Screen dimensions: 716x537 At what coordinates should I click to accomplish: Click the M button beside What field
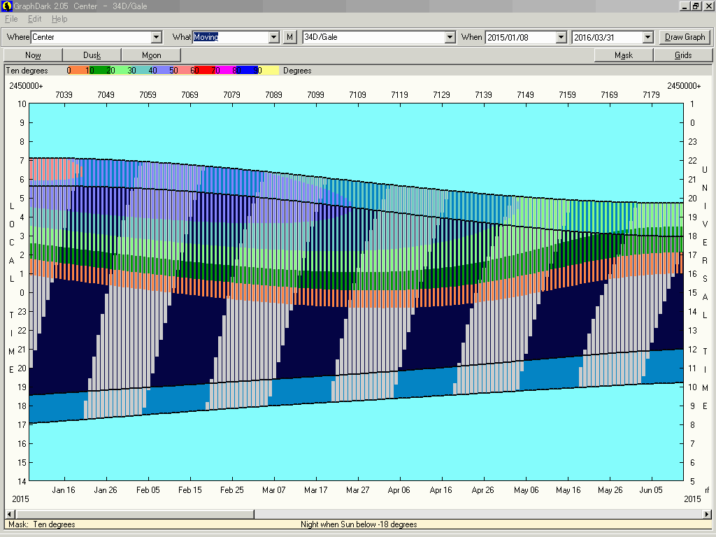click(290, 37)
